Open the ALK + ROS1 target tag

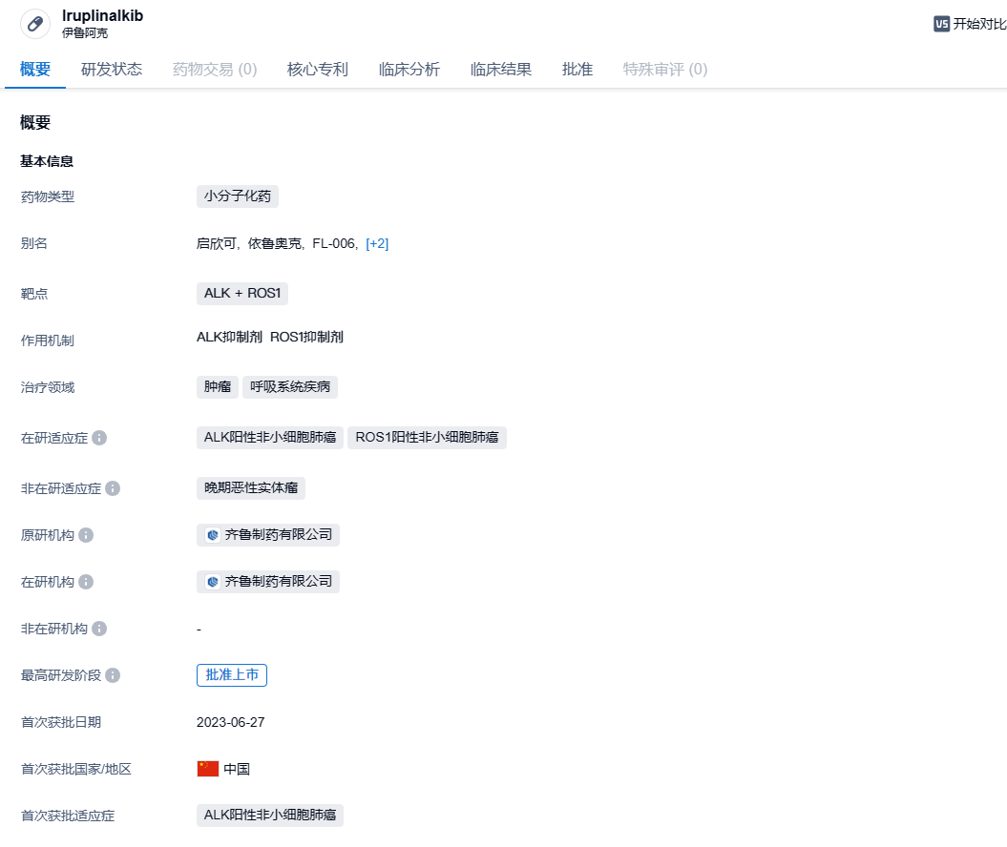[x=242, y=294]
